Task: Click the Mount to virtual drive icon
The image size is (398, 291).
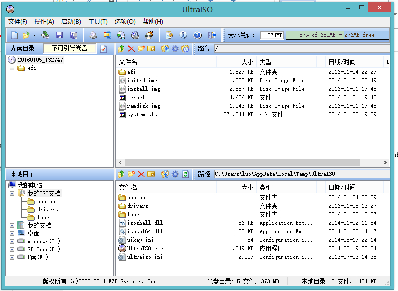Action: [135, 35]
